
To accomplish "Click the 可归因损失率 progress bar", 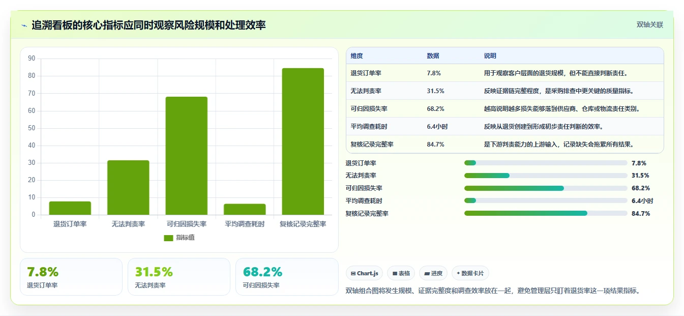I will pyautogui.click(x=546, y=188).
